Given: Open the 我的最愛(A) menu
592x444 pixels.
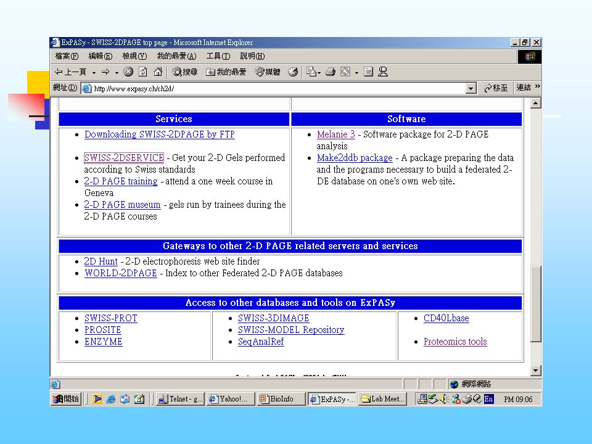Looking at the screenshot, I should coord(176,56).
